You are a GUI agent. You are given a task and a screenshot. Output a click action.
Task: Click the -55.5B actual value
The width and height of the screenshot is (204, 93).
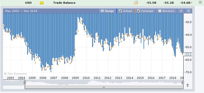click(151, 3)
